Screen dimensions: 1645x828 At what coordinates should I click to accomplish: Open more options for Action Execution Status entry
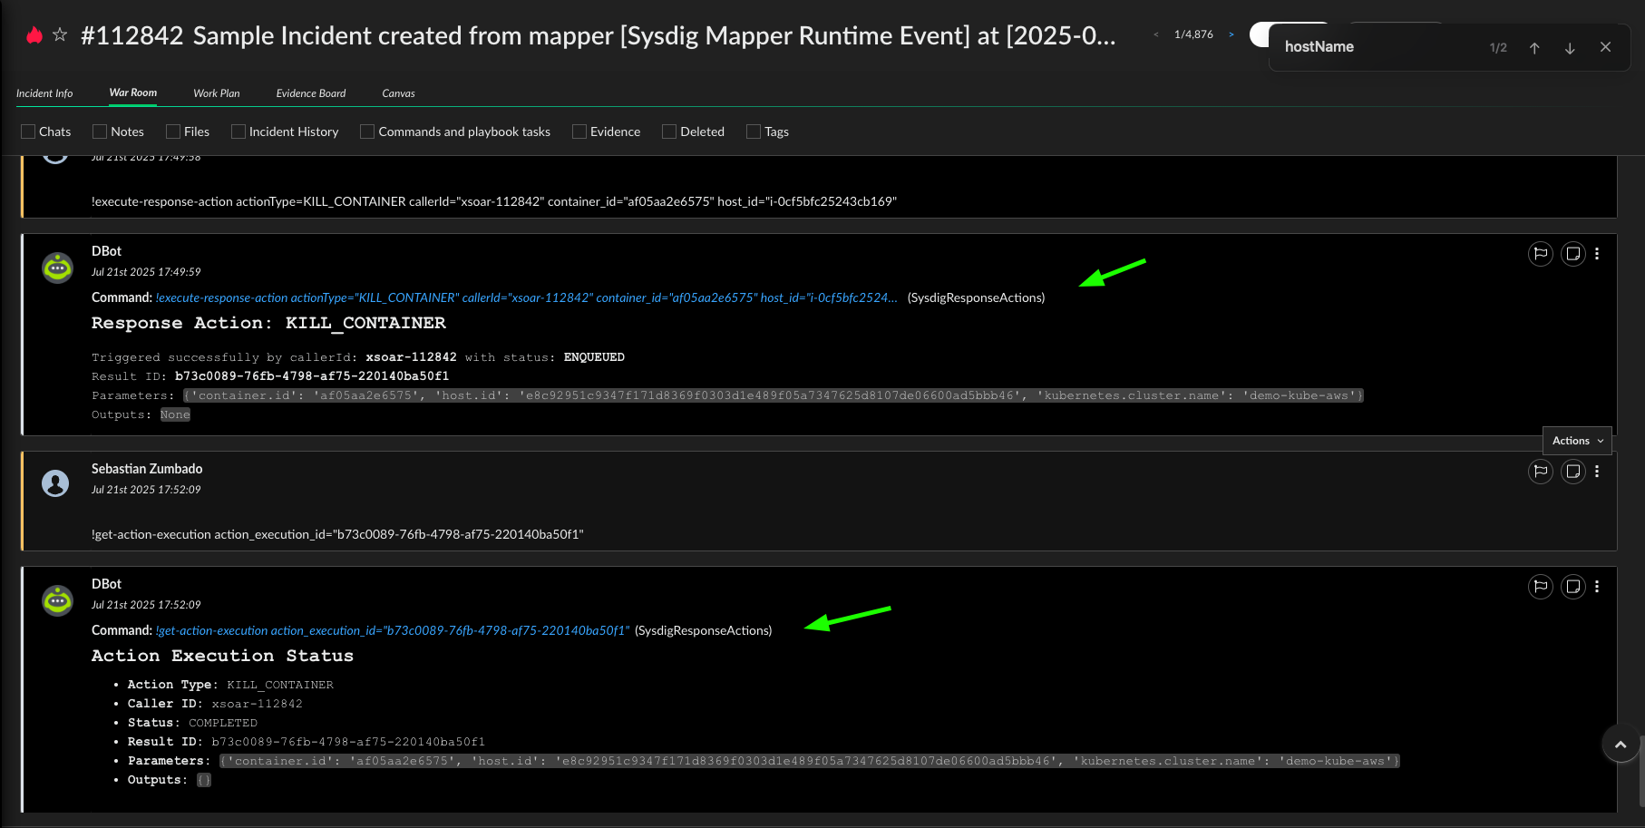(x=1597, y=587)
